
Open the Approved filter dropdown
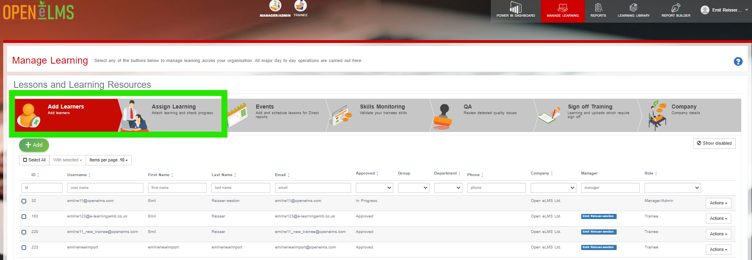tap(374, 188)
